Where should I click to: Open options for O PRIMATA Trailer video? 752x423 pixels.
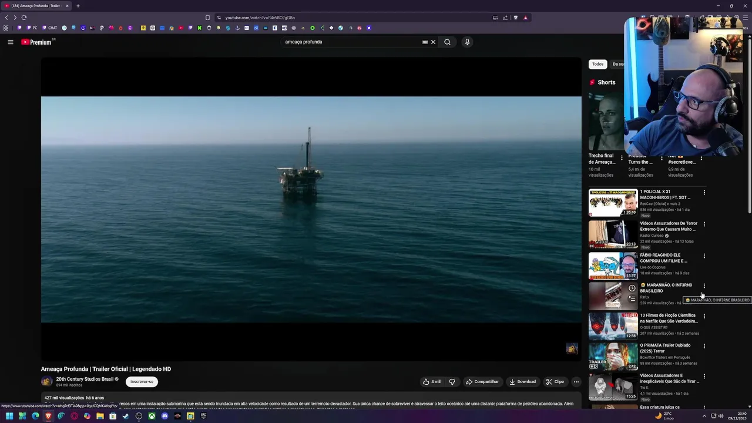point(704,346)
